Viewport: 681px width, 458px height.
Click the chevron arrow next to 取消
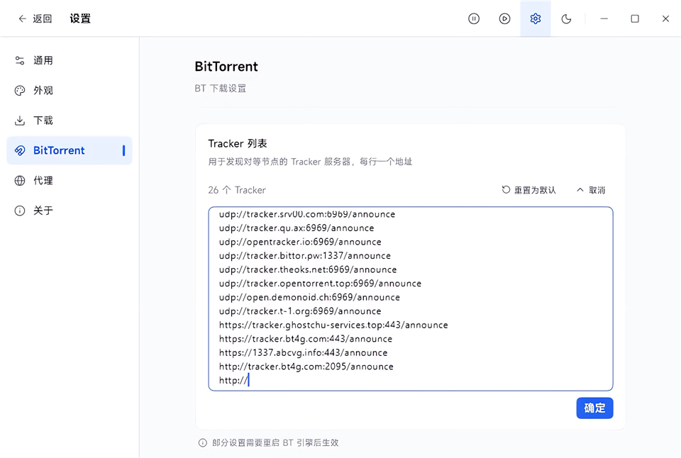(x=580, y=189)
